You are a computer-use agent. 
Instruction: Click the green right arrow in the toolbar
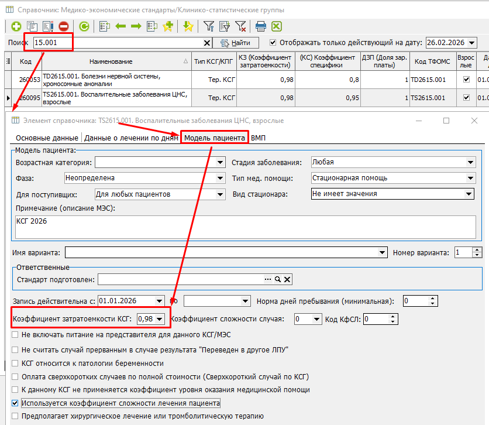pyautogui.click(x=136, y=26)
